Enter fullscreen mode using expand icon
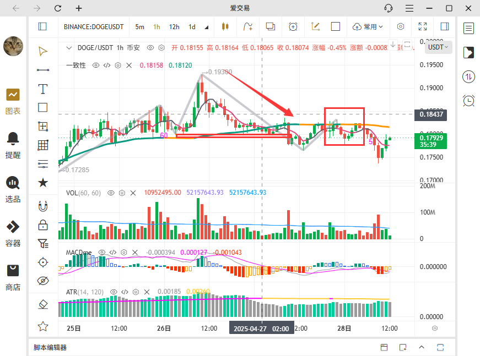This screenshot has height=356, width=480. (423, 26)
